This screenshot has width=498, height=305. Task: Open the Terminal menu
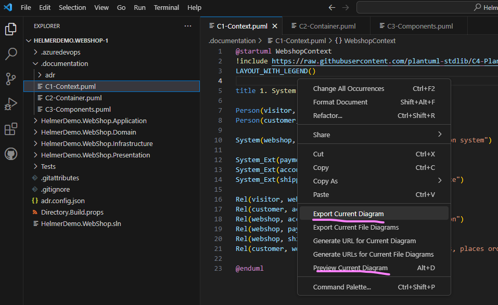[x=166, y=7]
